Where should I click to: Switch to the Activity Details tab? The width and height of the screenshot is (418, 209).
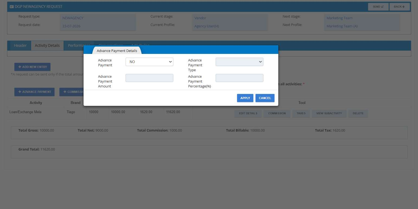(47, 45)
